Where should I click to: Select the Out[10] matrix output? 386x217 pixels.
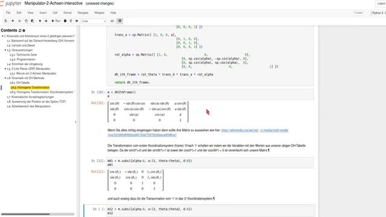coord(148,112)
